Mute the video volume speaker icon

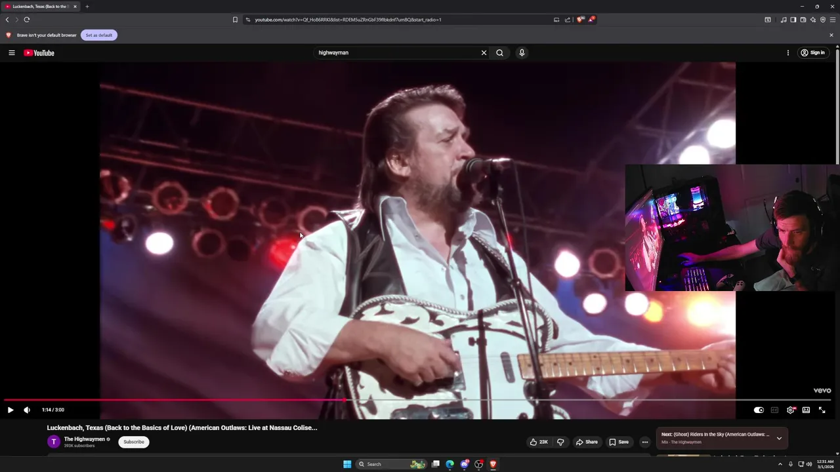coord(27,410)
